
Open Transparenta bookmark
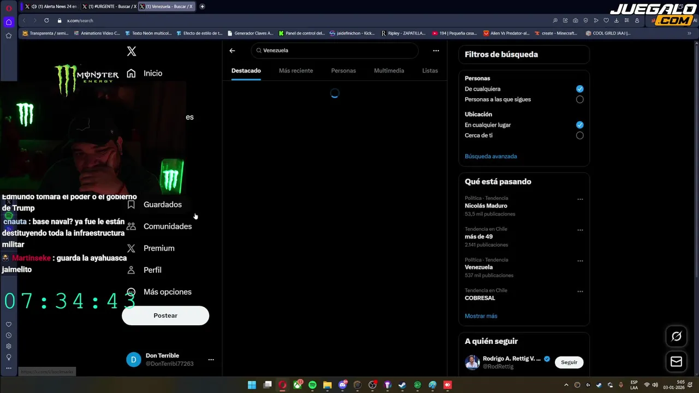tap(45, 33)
